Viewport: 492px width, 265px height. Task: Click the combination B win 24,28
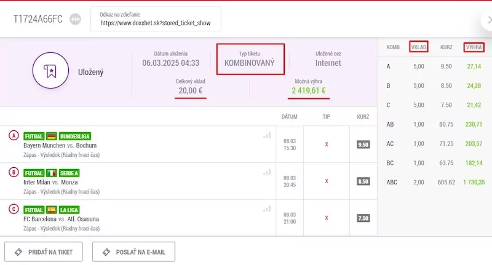474,85
